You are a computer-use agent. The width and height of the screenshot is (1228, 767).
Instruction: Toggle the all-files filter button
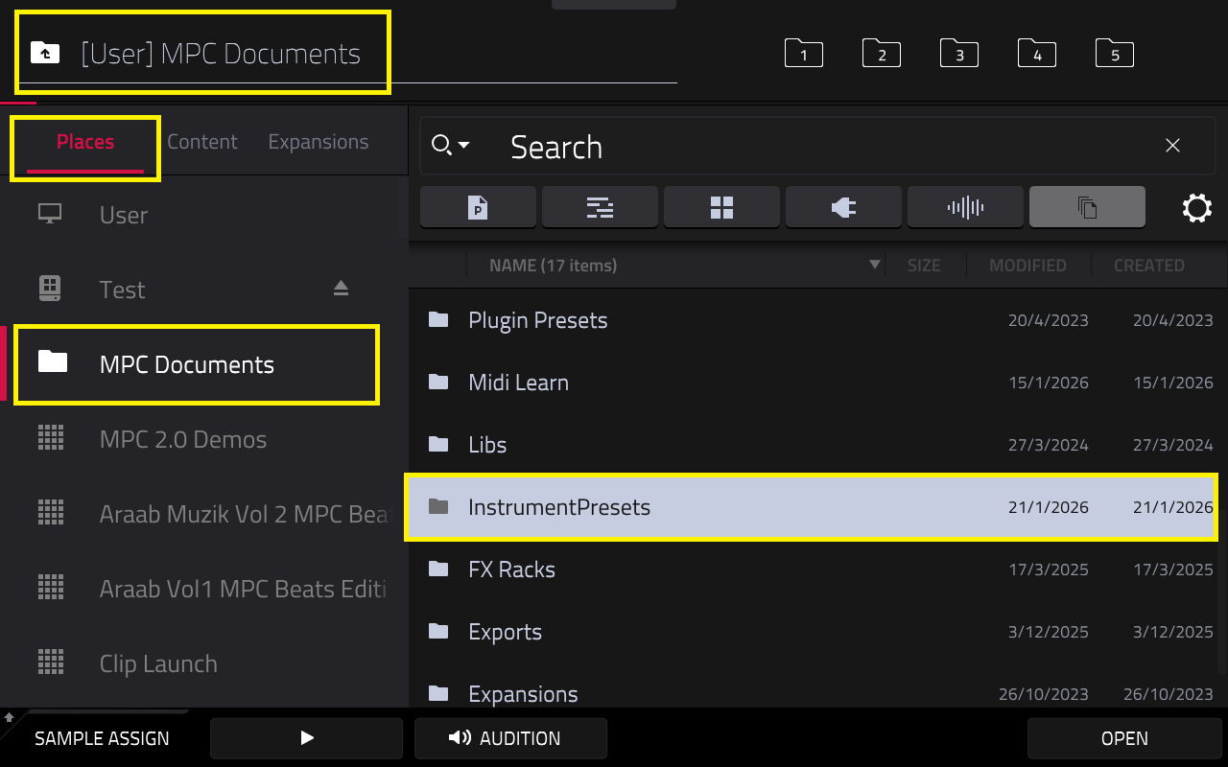(1087, 207)
